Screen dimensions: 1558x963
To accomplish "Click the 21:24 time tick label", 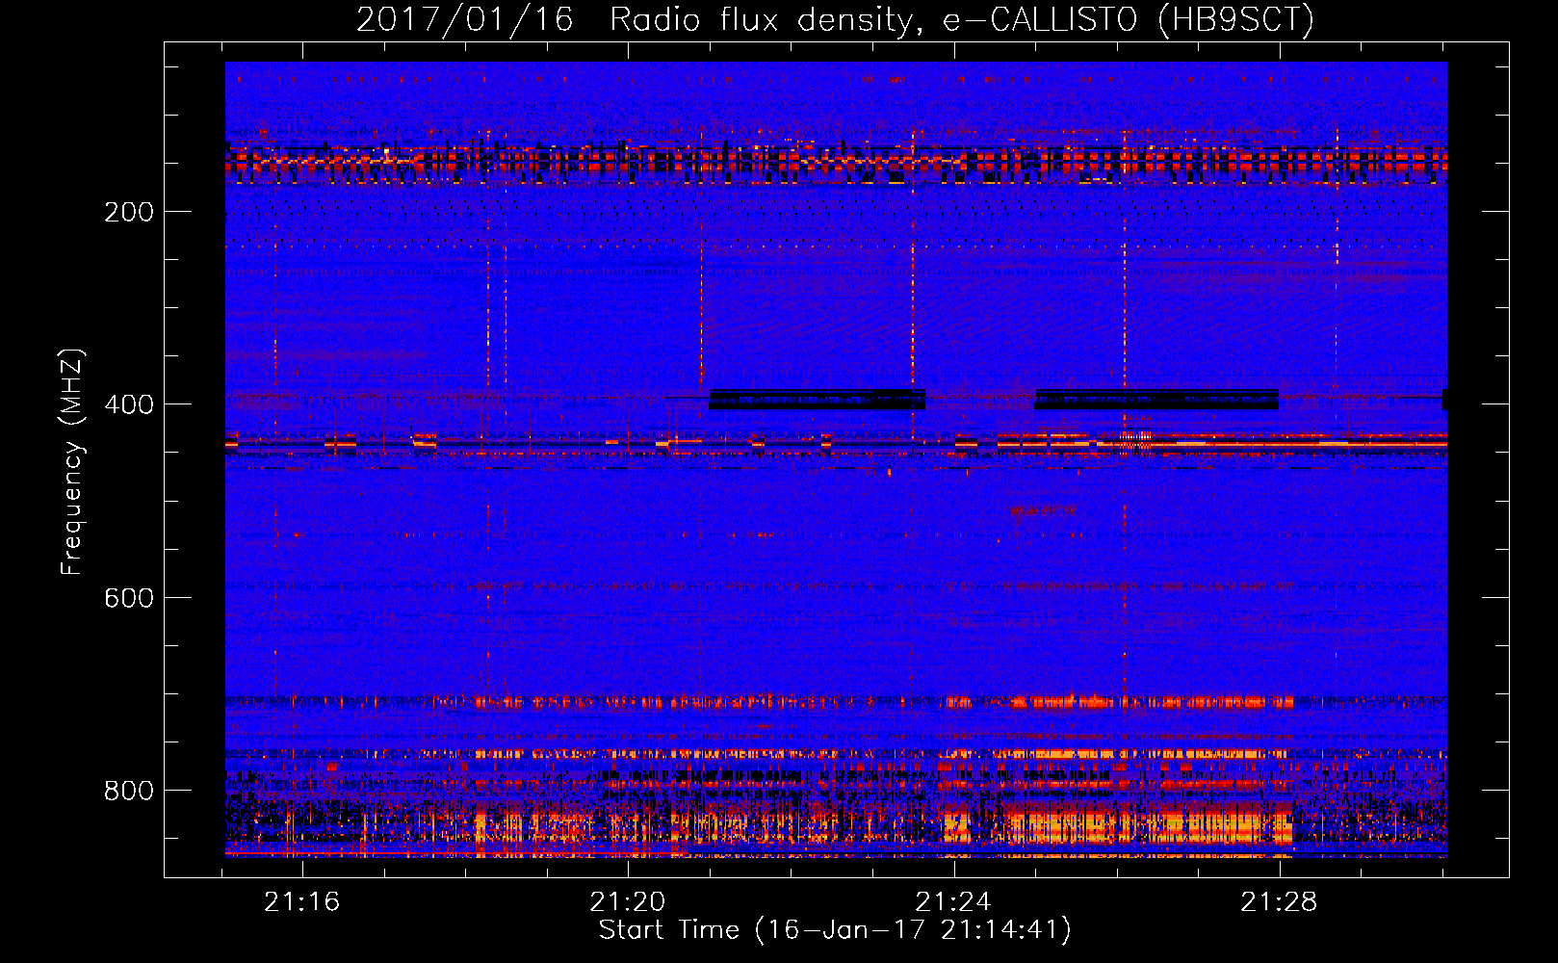I will pyautogui.click(x=953, y=901).
